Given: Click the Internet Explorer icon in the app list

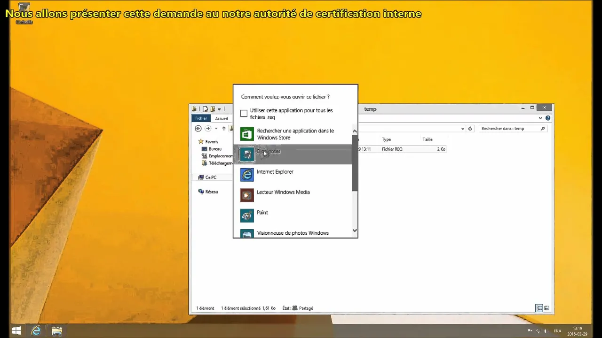Looking at the screenshot, I should 247,175.
